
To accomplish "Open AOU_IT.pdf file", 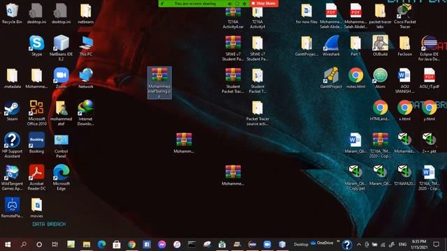I will click(x=429, y=78).
